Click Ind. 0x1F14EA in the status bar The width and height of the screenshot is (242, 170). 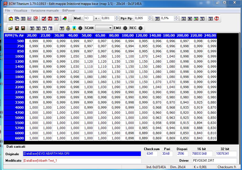[156, 167]
